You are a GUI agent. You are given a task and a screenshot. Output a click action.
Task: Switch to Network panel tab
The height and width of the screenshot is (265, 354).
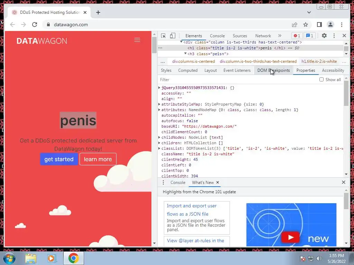tap(263, 36)
